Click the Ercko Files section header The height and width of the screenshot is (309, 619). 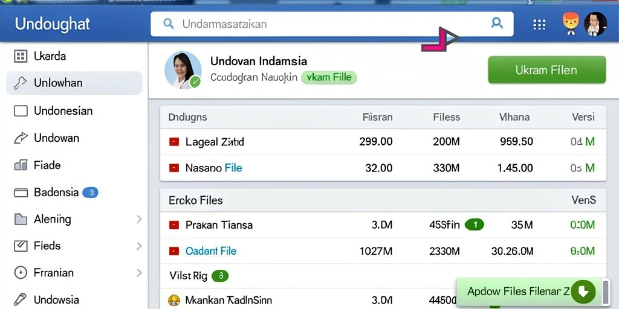[196, 200]
